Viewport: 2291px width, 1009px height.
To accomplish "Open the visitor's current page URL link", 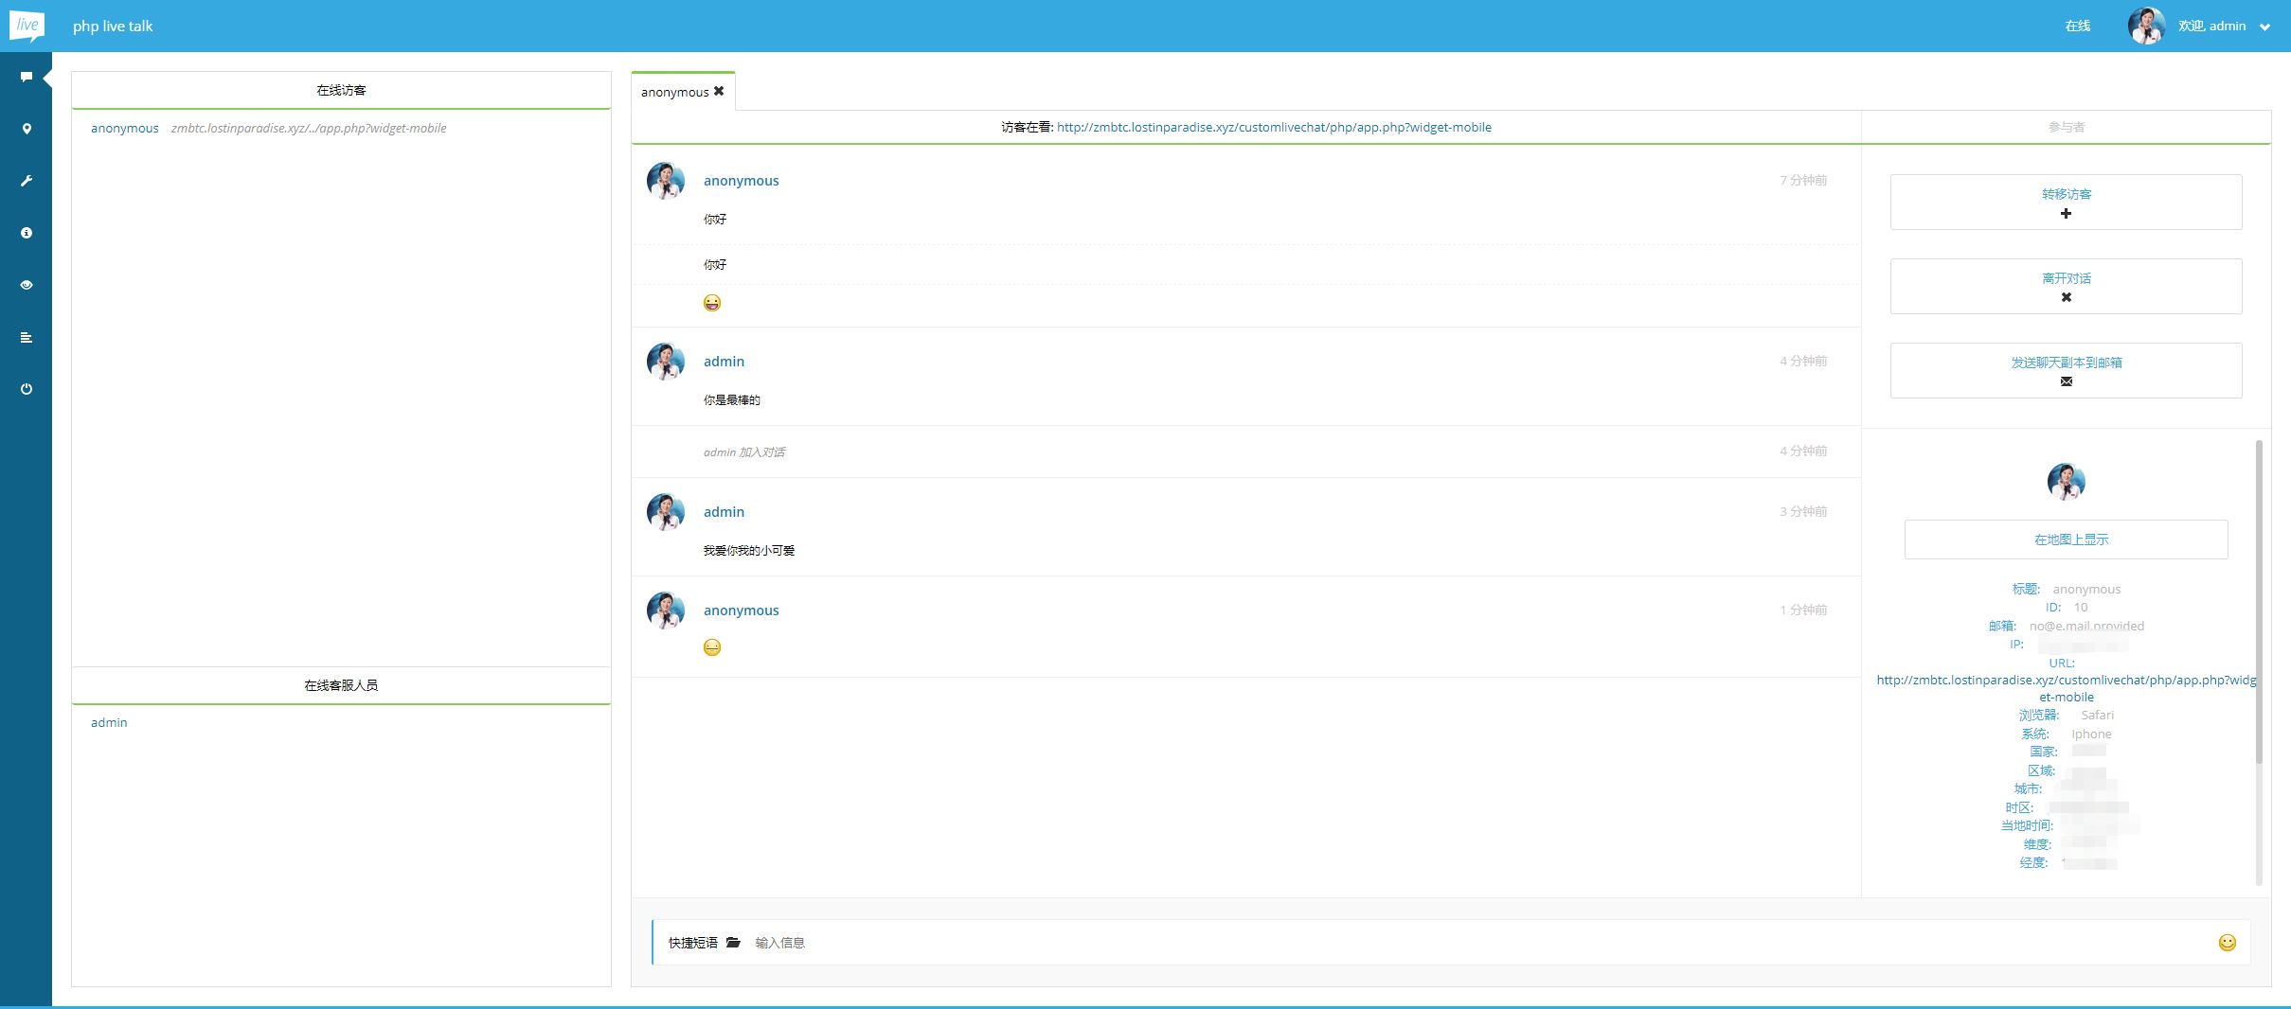I will [x=1273, y=128].
